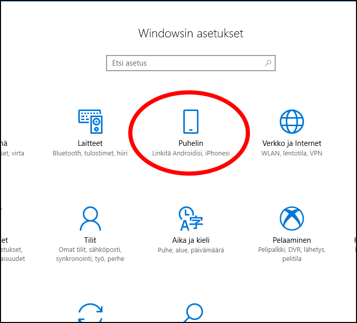Open the Puhelin phone icon
The image size is (357, 323).
click(191, 122)
